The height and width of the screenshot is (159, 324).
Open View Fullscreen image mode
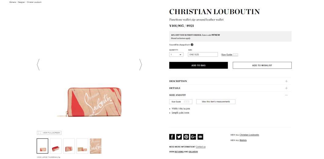pos(49,133)
